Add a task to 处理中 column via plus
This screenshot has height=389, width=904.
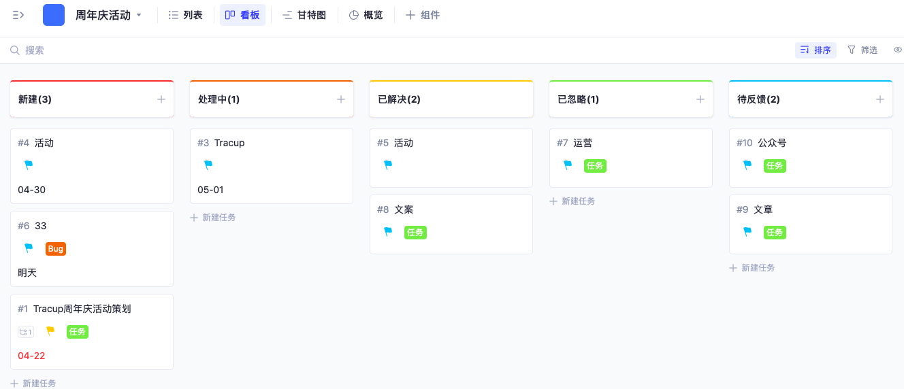click(x=341, y=99)
